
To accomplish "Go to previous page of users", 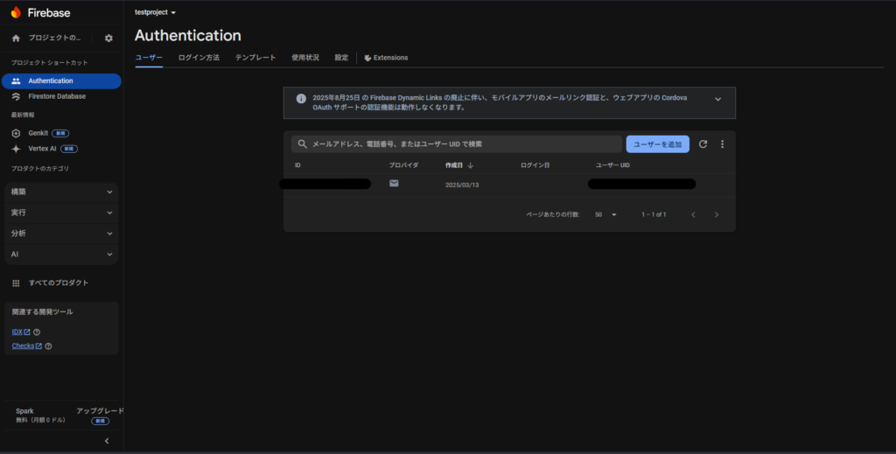I will tap(693, 214).
